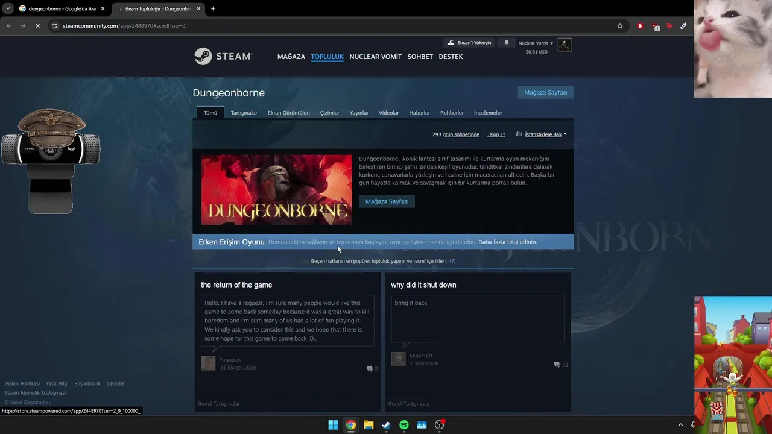This screenshot has width=772, height=434.
Task: Expand the İstatistiklere Bak dropdown
Action: (x=545, y=134)
